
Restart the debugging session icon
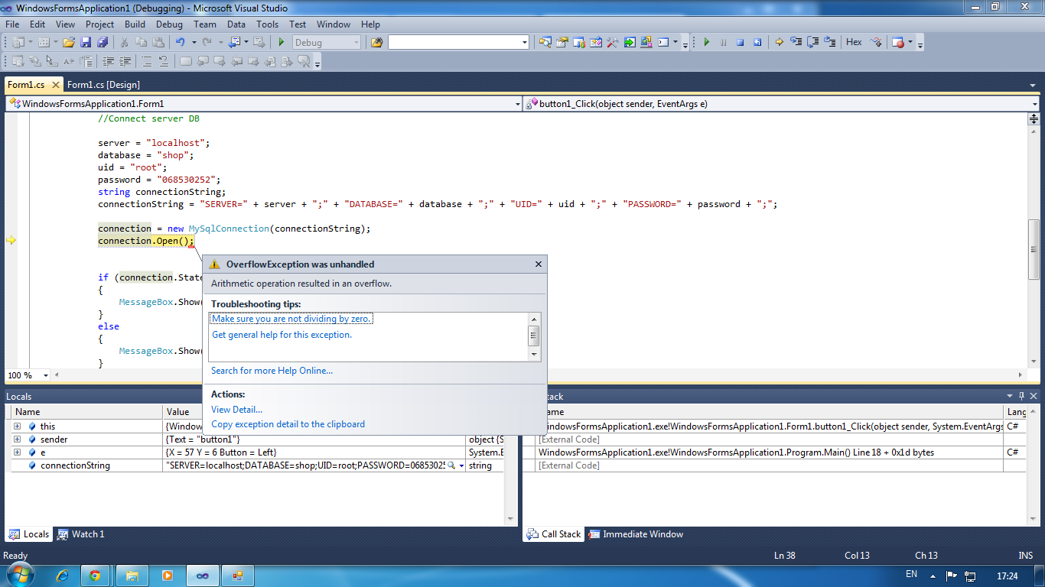pos(757,42)
